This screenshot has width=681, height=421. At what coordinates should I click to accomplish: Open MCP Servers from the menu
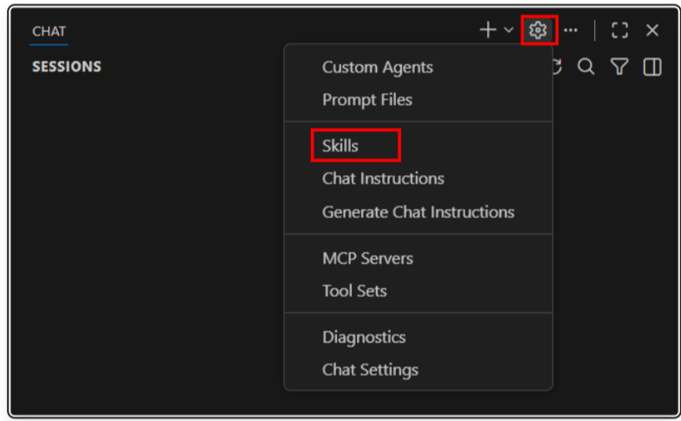(x=367, y=258)
